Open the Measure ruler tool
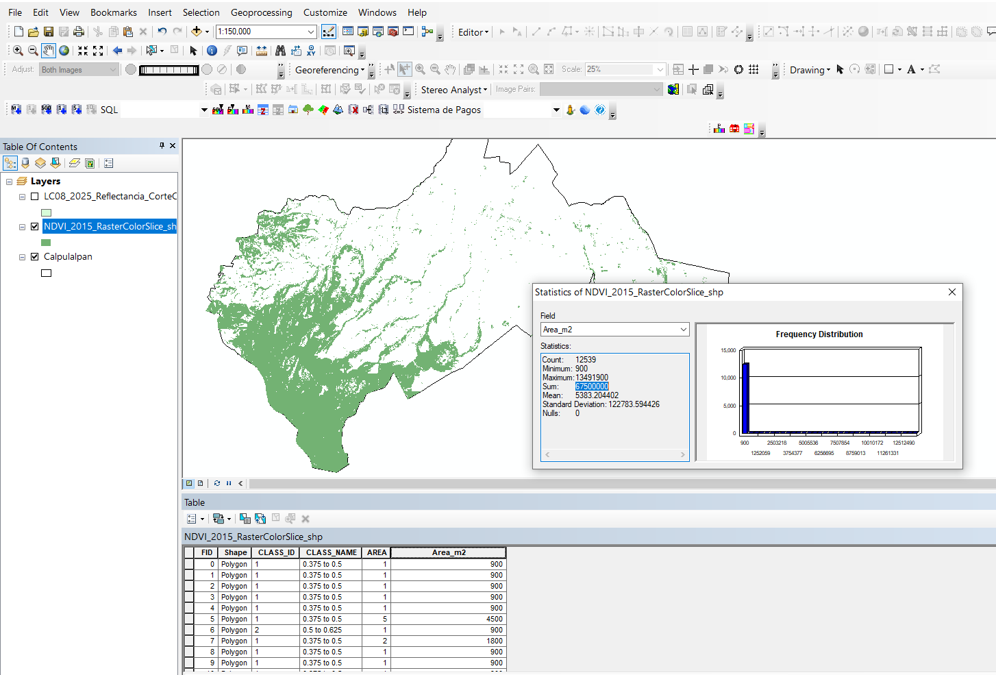Image resolution: width=996 pixels, height=675 pixels. (262, 51)
